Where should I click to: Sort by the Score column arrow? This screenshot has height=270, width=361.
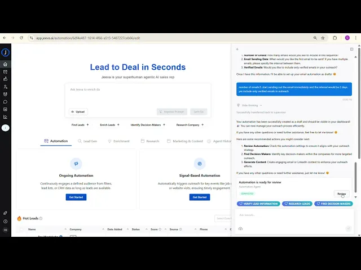[165, 229]
